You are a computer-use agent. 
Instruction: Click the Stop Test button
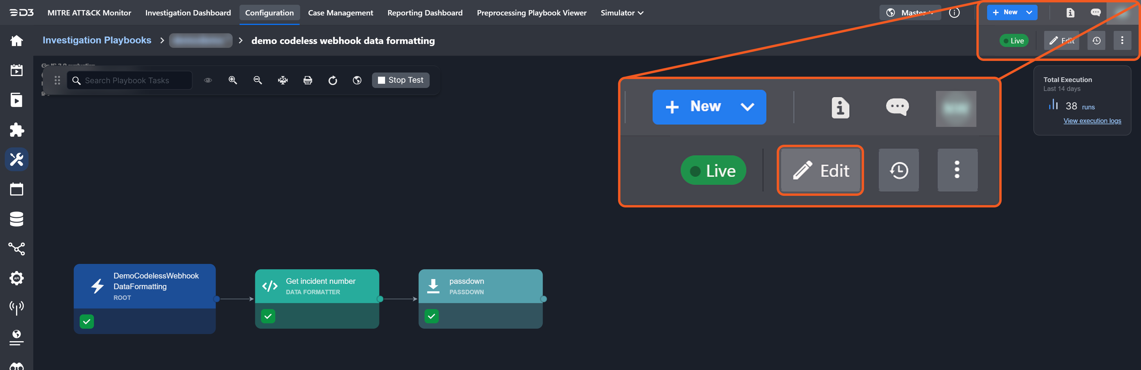click(x=401, y=80)
